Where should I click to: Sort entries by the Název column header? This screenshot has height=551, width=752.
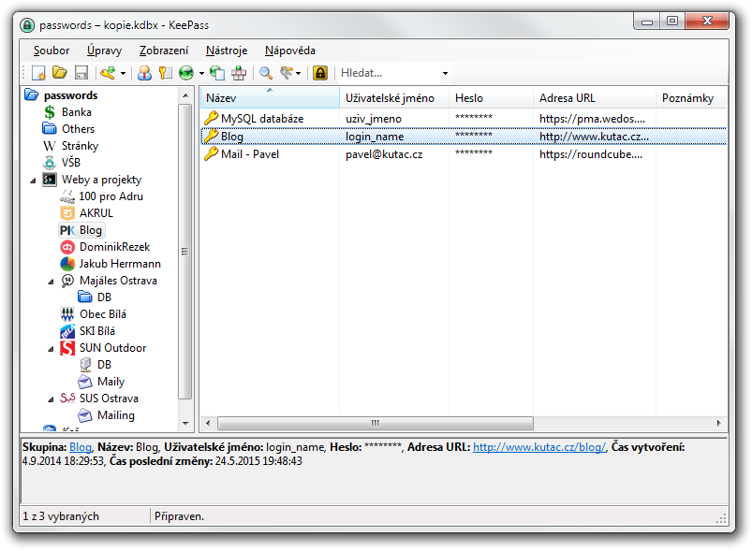(270, 97)
